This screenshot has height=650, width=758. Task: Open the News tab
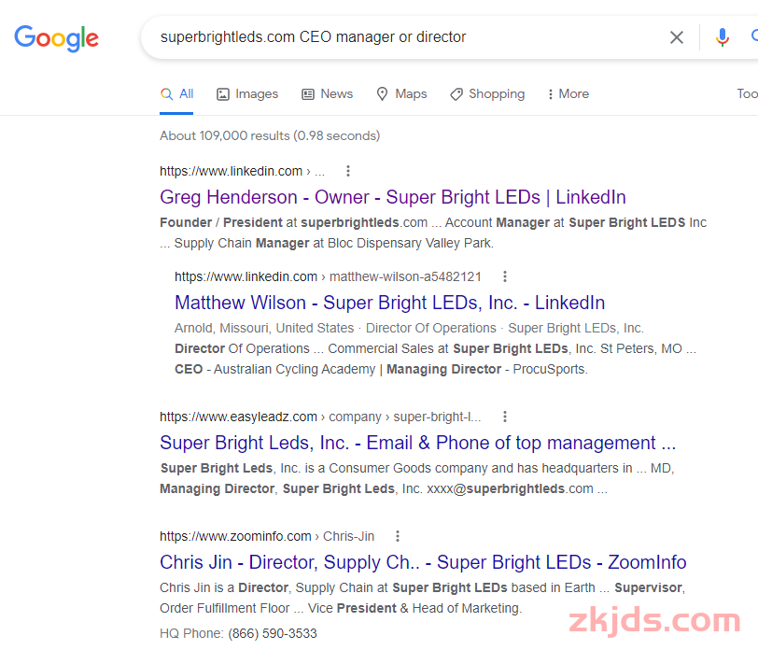point(328,93)
